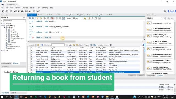This screenshot has width=176, height=99.
Task: Insert the ALTER TABLE Syntax snippet
Action: tap(160, 36)
